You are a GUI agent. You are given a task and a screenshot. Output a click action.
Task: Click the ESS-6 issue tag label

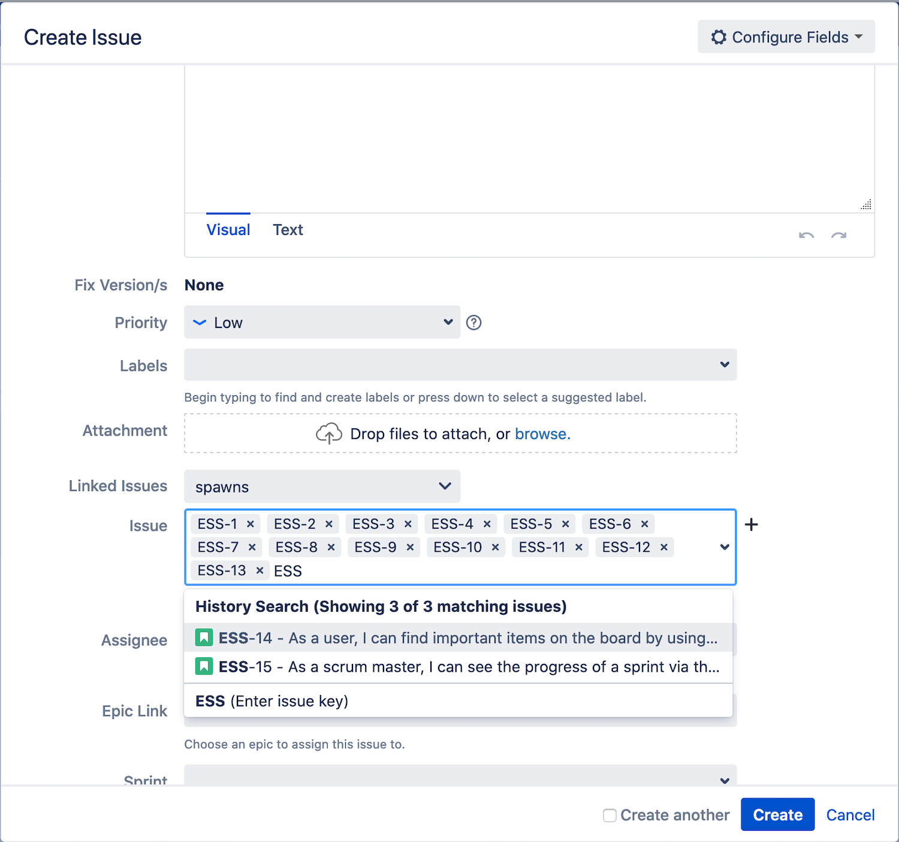tap(610, 524)
